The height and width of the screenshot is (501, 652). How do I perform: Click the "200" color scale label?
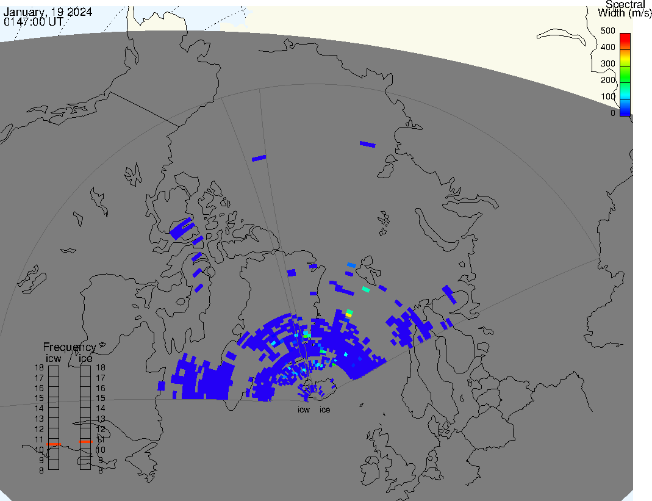(607, 80)
